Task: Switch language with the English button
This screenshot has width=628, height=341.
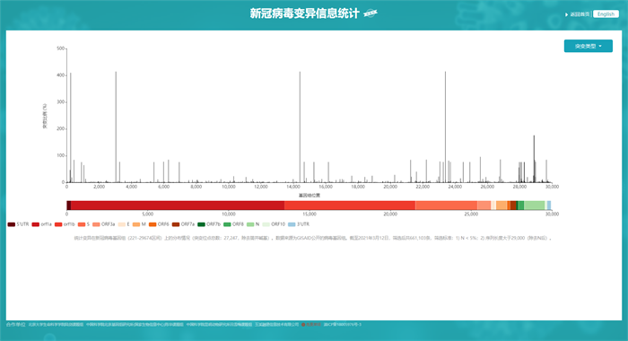Action: 606,14
